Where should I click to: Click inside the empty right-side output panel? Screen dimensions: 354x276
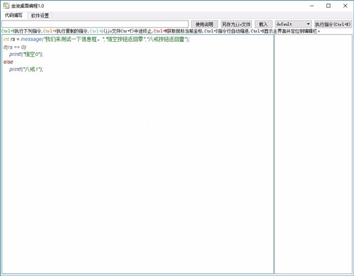313,154
